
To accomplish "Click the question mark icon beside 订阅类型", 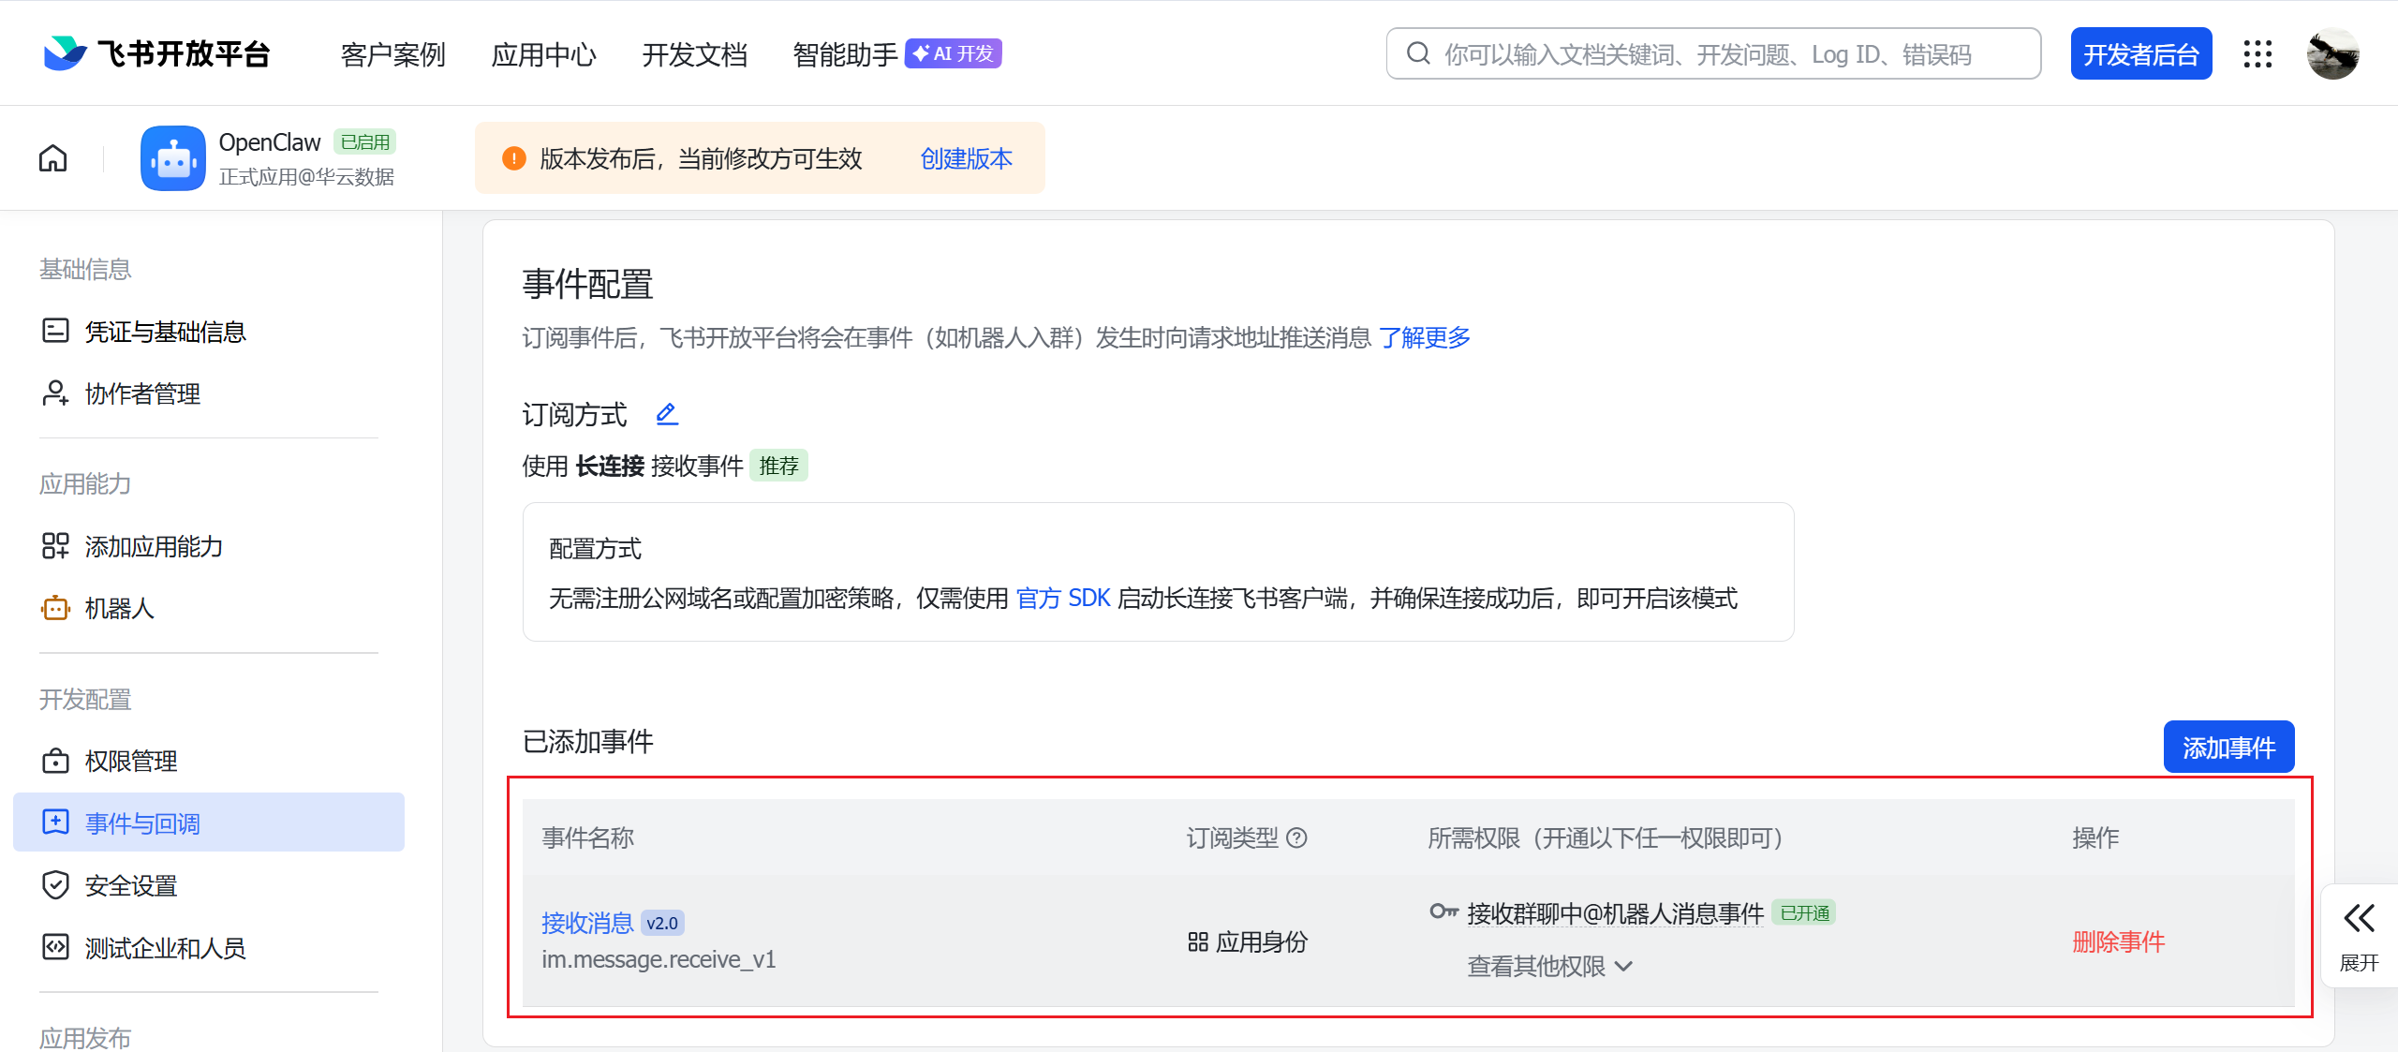I will tap(1296, 837).
